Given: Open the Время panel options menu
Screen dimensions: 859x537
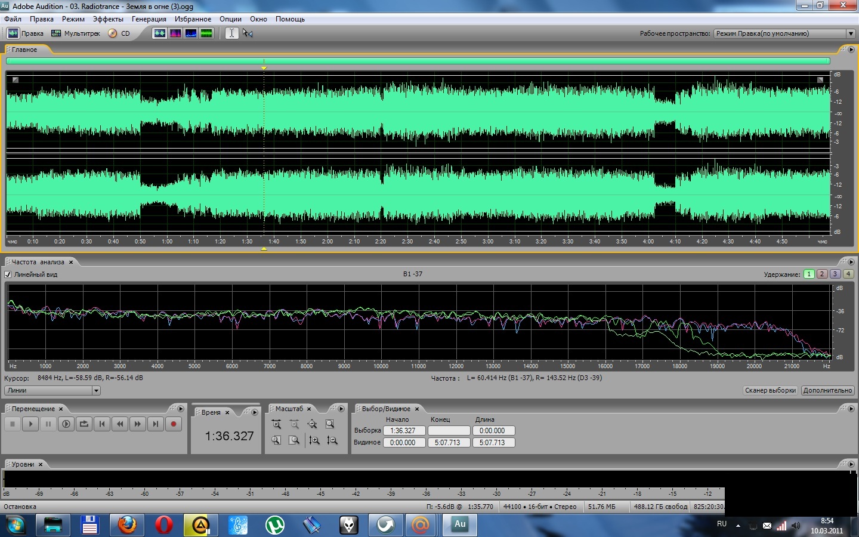Looking at the screenshot, I should point(255,412).
